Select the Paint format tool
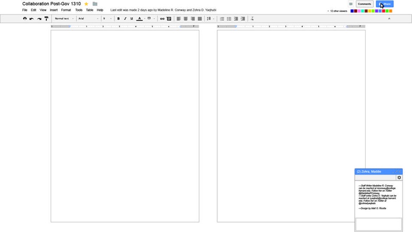This screenshot has height=232, width=412. pyautogui.click(x=46, y=19)
